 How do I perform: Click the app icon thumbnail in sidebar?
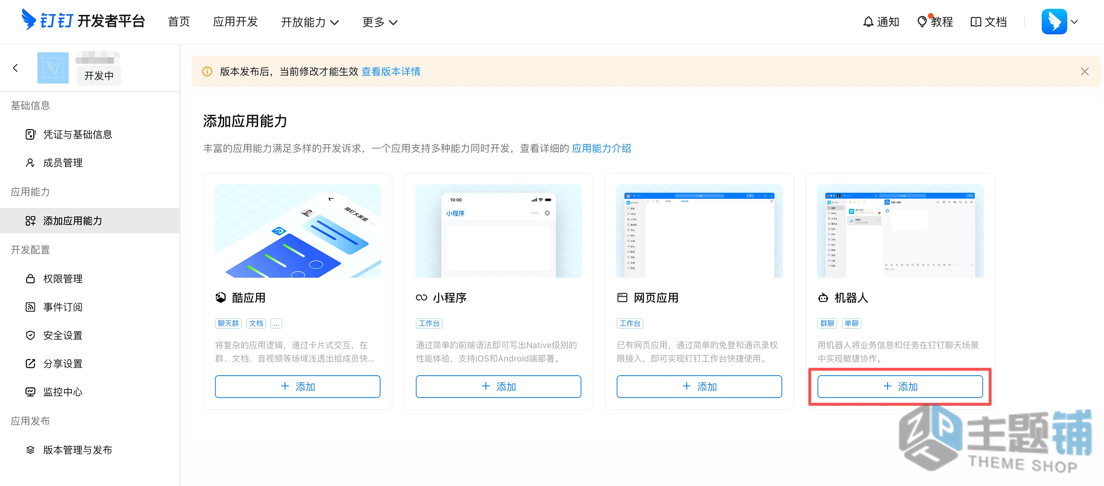53,68
